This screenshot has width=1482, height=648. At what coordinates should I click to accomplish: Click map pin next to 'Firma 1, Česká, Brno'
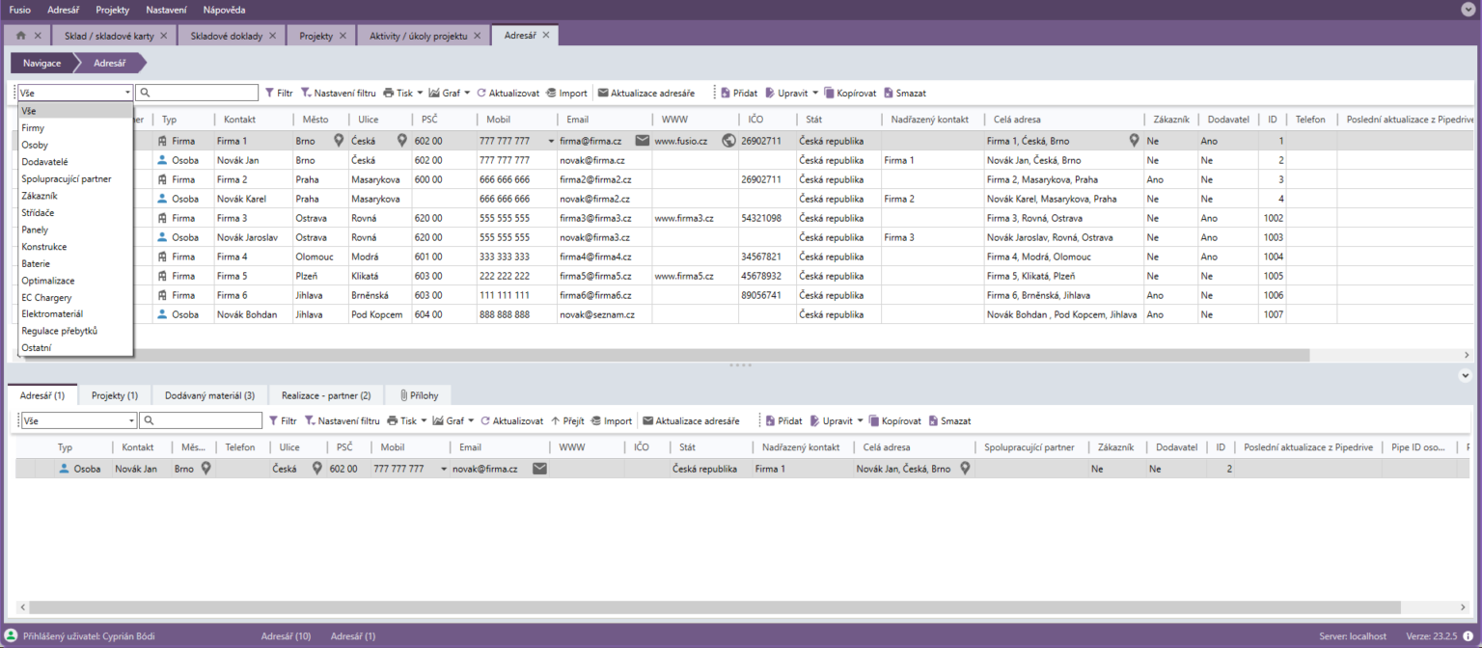coord(1135,141)
